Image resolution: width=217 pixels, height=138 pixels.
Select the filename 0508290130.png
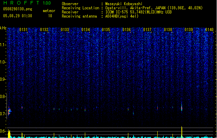(18, 9)
